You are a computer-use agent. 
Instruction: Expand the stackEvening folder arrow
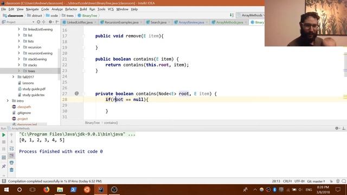[19, 59]
